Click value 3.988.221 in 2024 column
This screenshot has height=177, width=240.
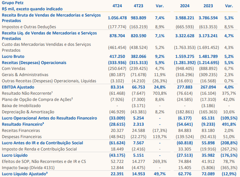[x=185, y=18]
